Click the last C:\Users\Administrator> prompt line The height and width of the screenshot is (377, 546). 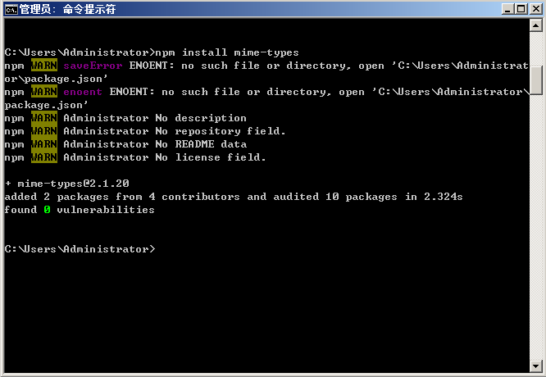pos(80,249)
